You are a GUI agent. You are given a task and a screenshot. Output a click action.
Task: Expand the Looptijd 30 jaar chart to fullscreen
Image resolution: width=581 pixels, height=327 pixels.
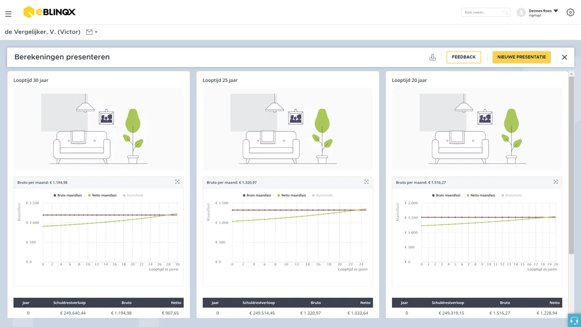(x=177, y=182)
